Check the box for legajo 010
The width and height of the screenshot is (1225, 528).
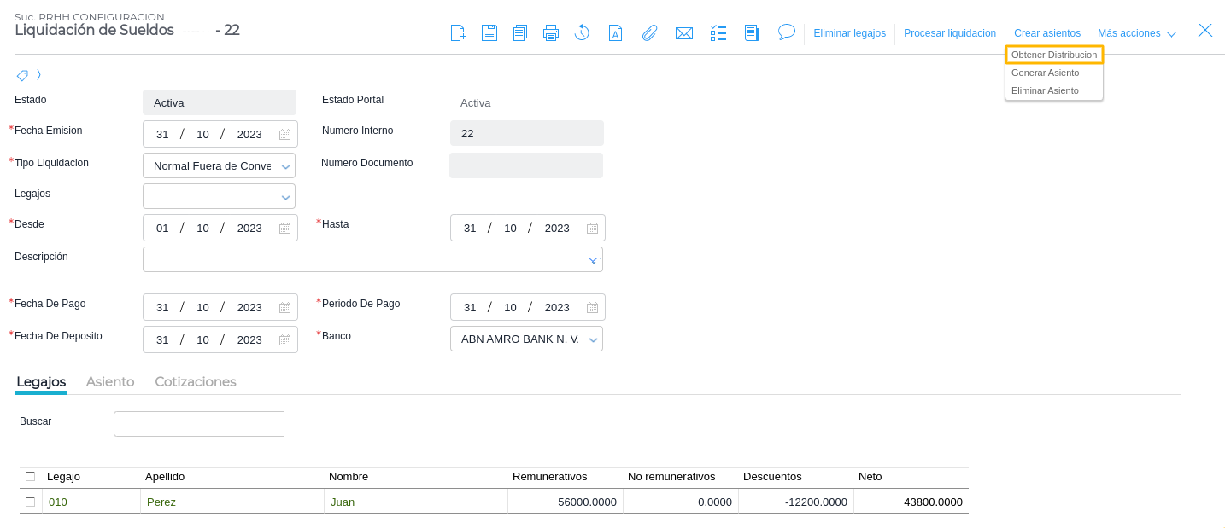click(x=31, y=502)
